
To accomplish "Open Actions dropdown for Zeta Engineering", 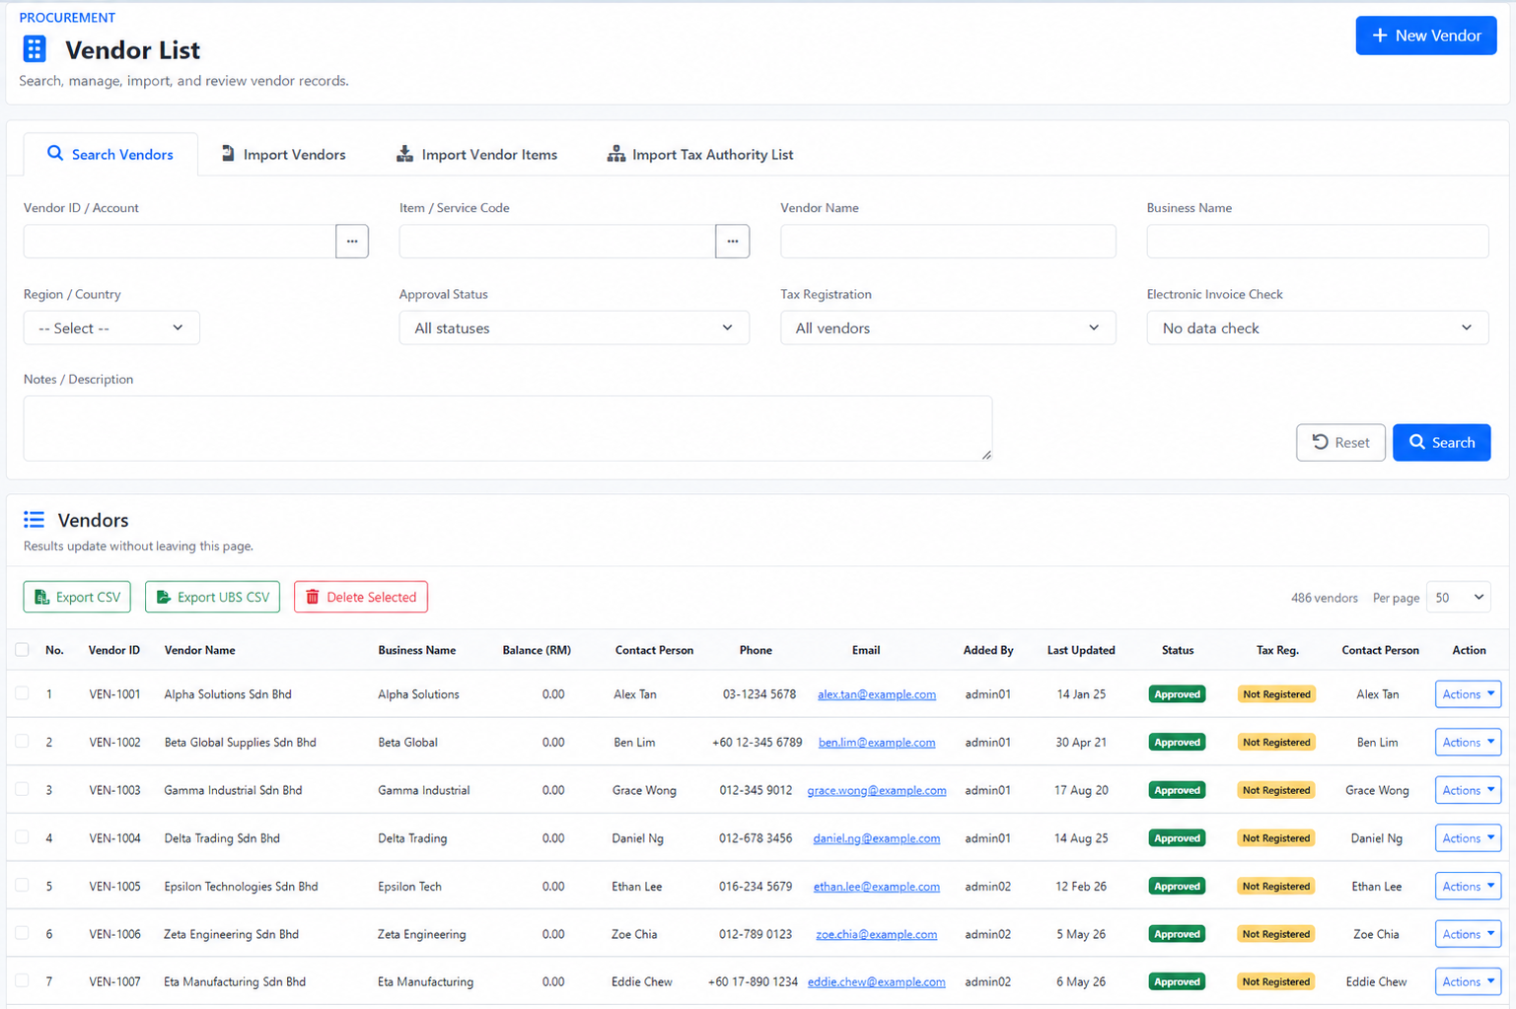I will click(1468, 934).
